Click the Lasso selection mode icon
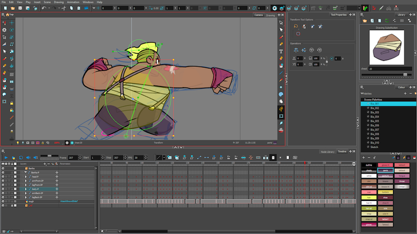The width and height of the screenshot is (417, 234). [296, 26]
